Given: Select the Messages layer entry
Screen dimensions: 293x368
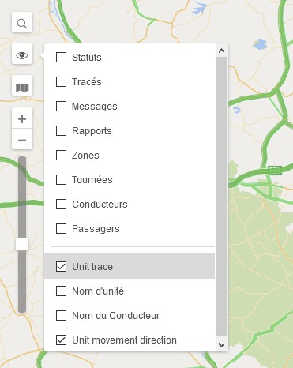Looking at the screenshot, I should click(130, 107).
